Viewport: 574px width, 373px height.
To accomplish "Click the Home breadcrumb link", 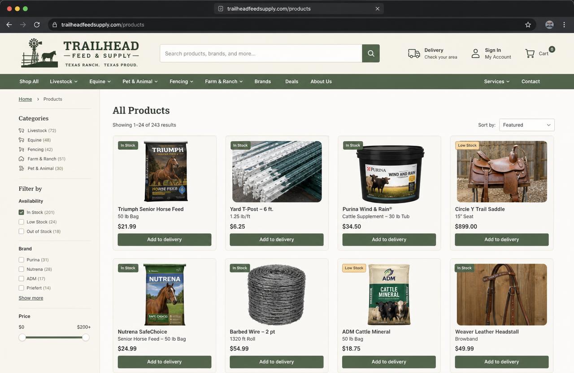I will [x=25, y=99].
